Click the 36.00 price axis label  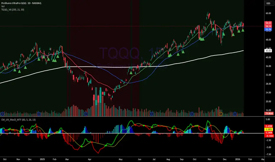coord(268,66)
